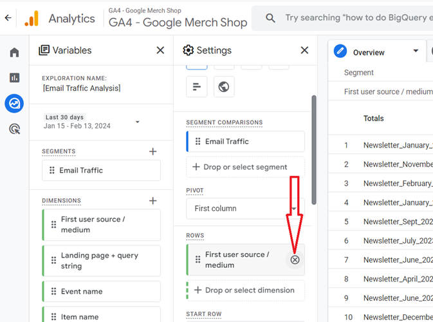Close the Settings panel
The height and width of the screenshot is (322, 433).
pyautogui.click(x=305, y=50)
